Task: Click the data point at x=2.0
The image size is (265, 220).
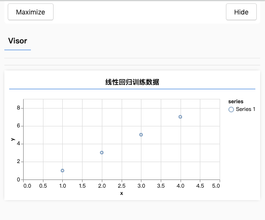Action: [101, 152]
